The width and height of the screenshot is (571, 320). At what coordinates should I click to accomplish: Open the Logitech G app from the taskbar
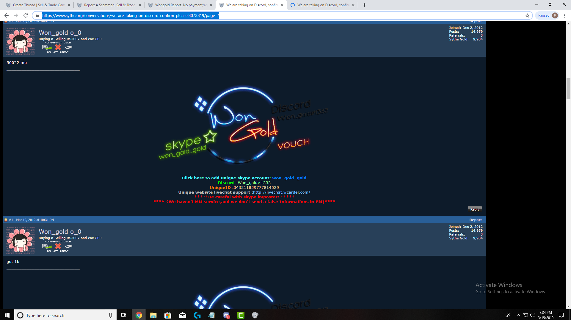coord(197,315)
